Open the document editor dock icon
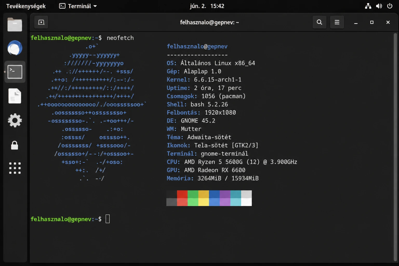 15,96
